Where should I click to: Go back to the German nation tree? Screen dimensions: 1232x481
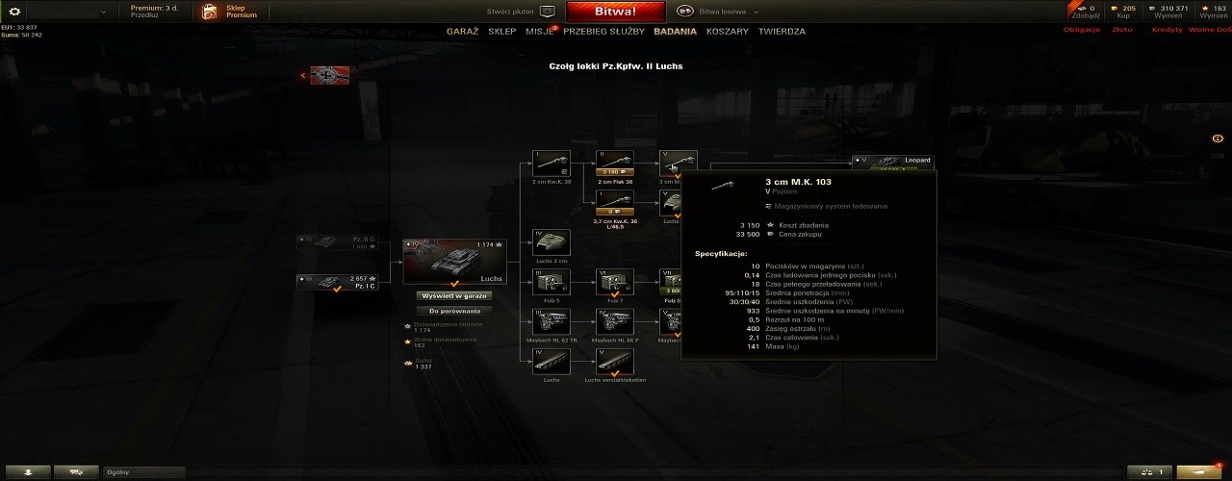(329, 75)
